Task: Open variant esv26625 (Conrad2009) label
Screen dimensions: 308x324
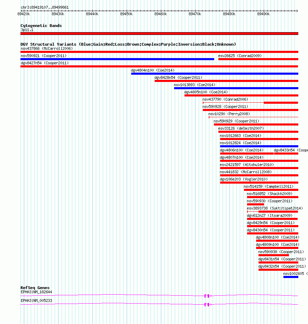Action: 240,56
